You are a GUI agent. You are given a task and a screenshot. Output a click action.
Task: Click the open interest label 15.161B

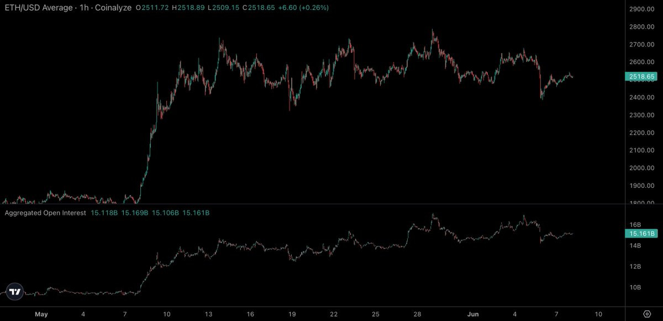pos(642,234)
